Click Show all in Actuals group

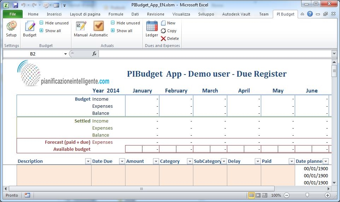click(122, 31)
